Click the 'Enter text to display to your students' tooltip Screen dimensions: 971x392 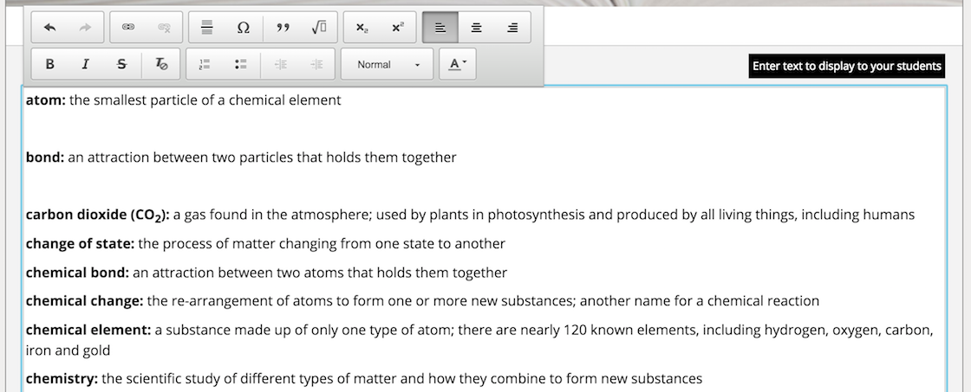(x=846, y=66)
